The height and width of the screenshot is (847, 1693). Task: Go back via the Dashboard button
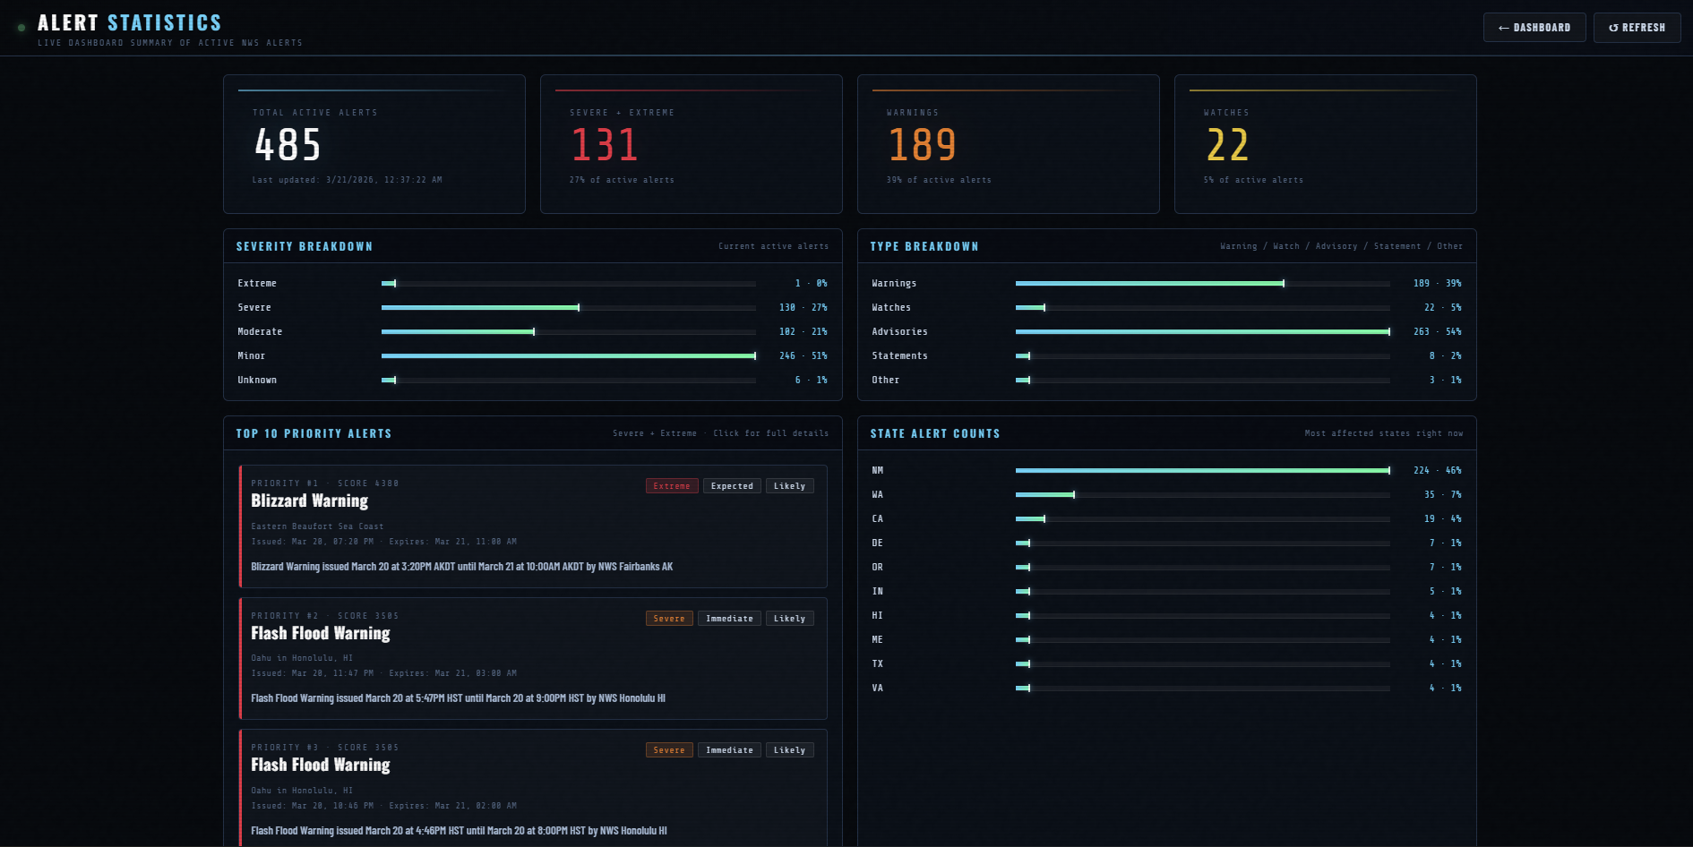pyautogui.click(x=1534, y=28)
